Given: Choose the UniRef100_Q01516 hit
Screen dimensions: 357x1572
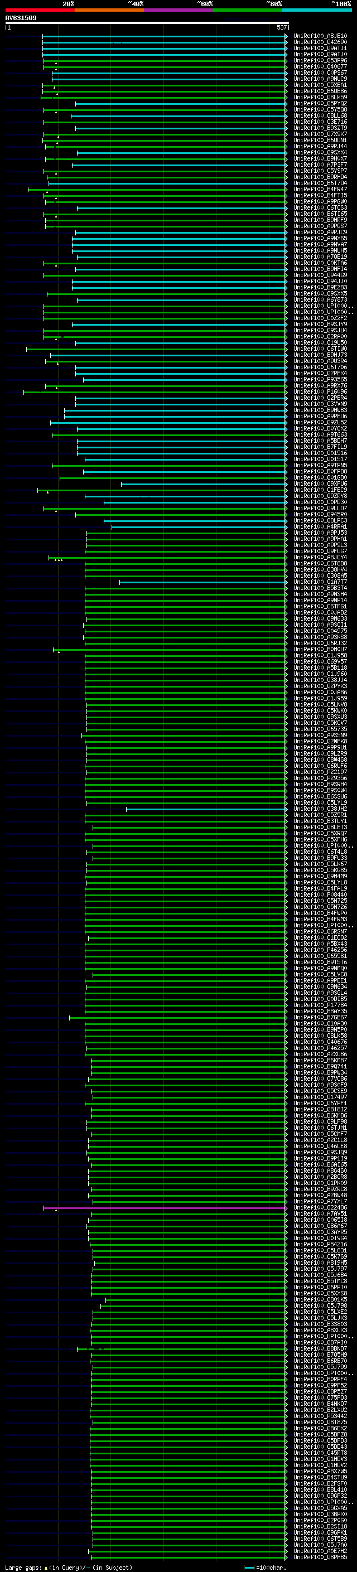Looking at the screenshot, I should click(x=320, y=453).
